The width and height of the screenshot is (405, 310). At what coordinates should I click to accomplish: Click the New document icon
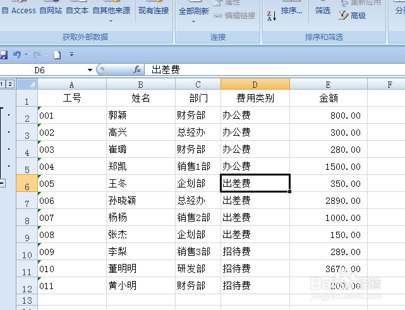(57, 55)
